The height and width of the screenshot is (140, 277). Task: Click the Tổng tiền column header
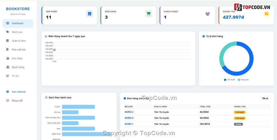coord(205,107)
